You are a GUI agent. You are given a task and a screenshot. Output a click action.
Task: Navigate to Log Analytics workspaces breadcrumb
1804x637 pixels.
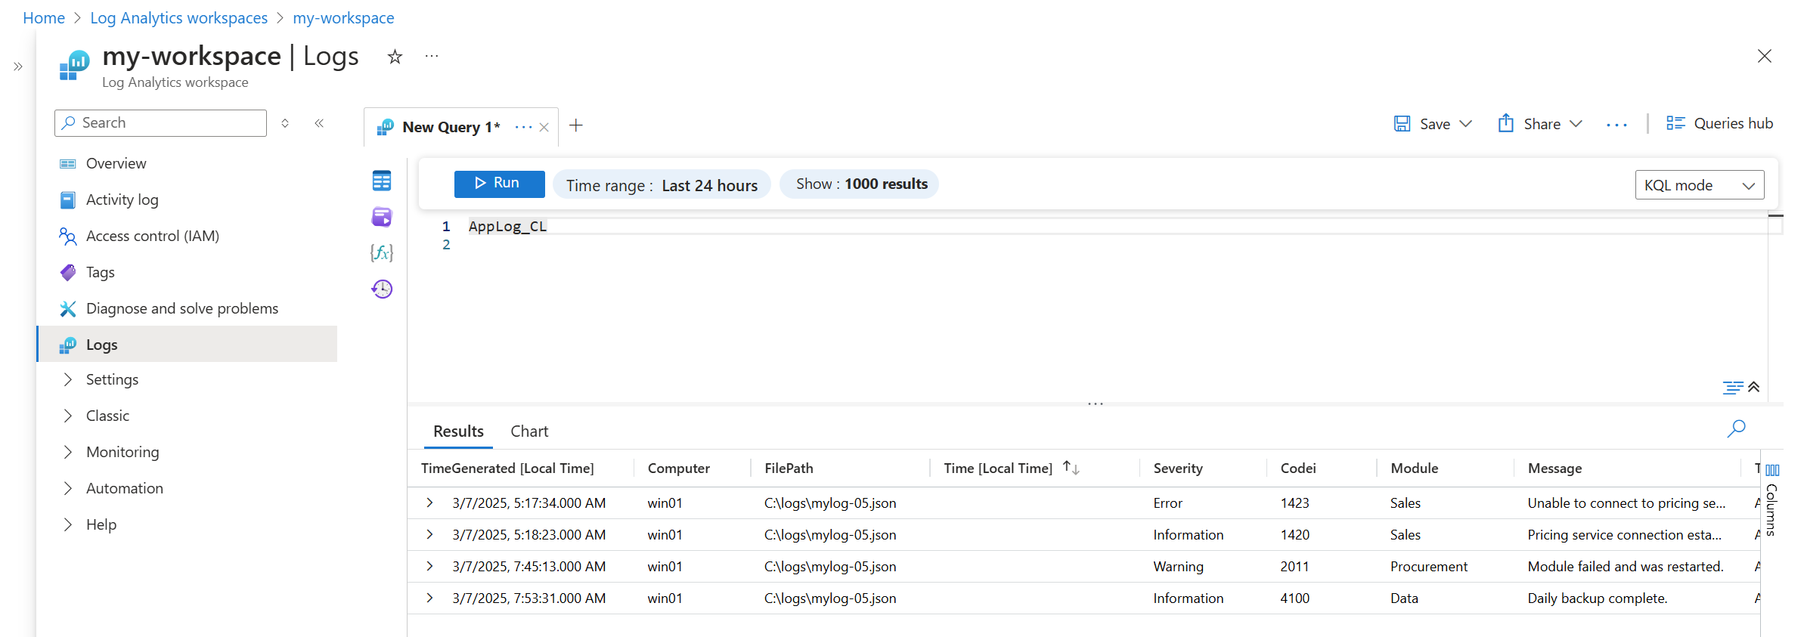click(178, 18)
